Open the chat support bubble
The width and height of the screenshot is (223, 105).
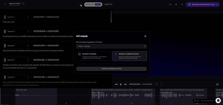[218, 101]
